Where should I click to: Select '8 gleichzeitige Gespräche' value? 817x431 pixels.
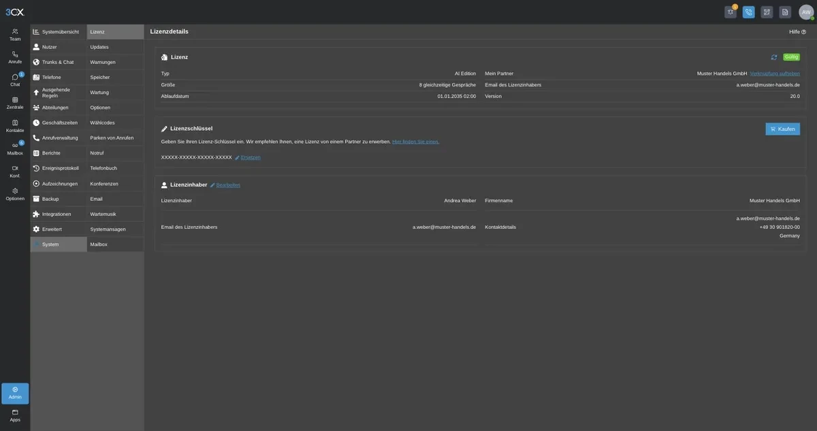[447, 85]
